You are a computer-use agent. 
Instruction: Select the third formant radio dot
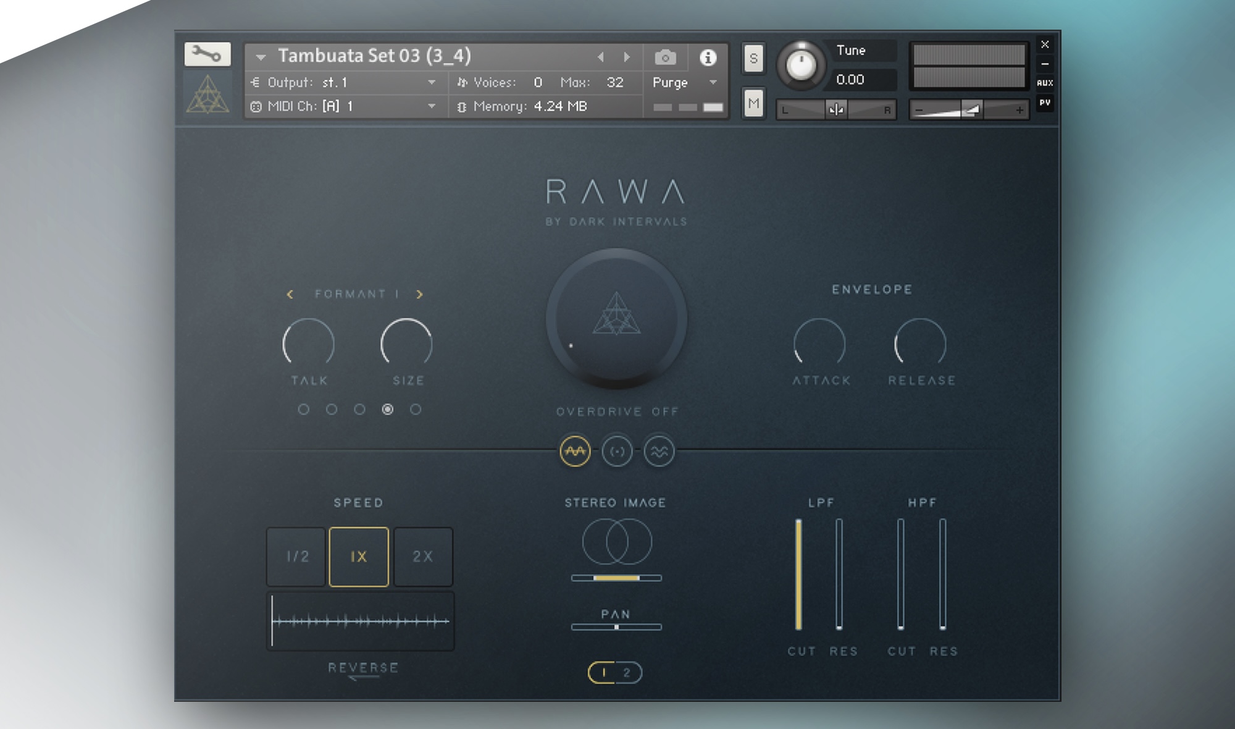point(359,409)
